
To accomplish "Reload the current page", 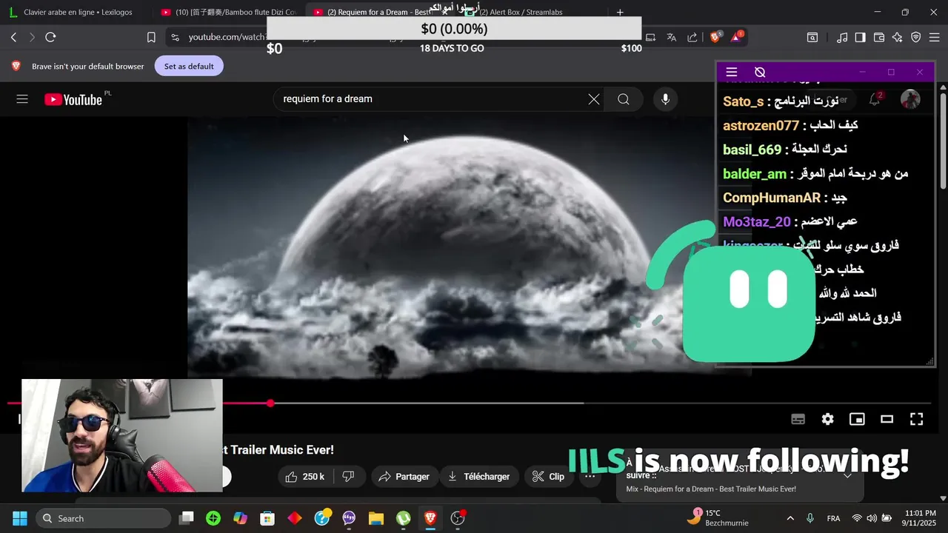I will [x=50, y=37].
